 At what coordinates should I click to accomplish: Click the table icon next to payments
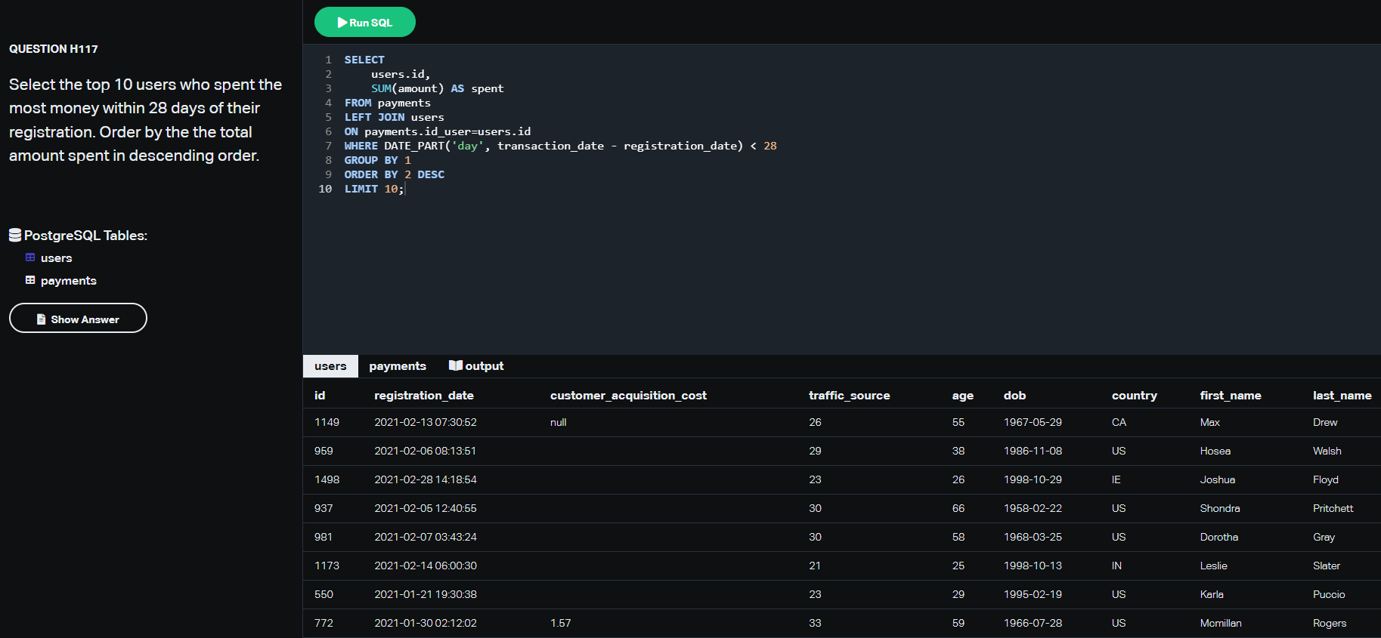coord(30,280)
